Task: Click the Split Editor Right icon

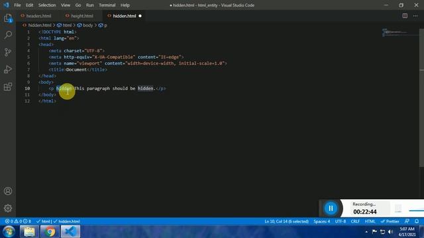Action: [405, 16]
